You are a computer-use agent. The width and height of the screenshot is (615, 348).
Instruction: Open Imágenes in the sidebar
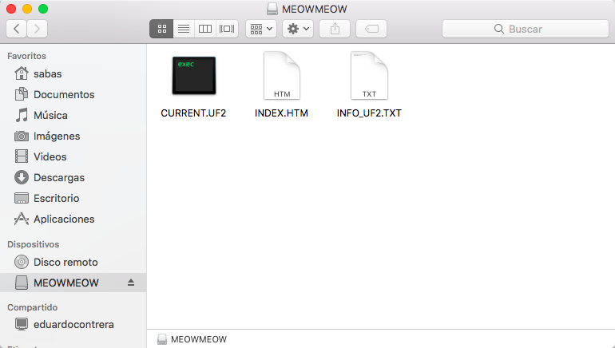pos(73,136)
